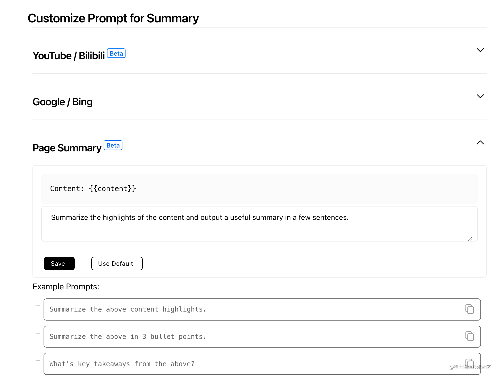The height and width of the screenshot is (379, 500).
Task: Select the 'Summarize the above in 3 bullet points' example
Action: 262,337
